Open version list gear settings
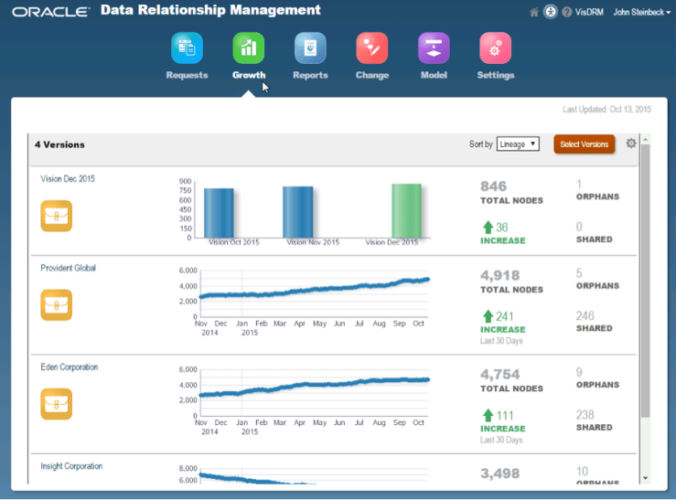Viewport: 676px width, 500px height. (631, 144)
